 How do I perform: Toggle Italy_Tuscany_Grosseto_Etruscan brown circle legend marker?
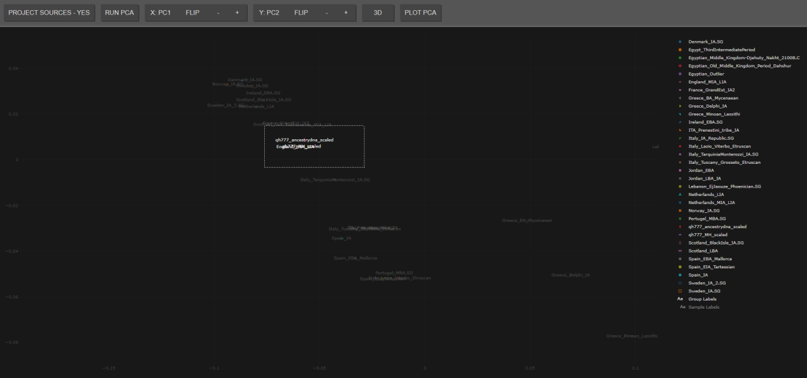680,163
